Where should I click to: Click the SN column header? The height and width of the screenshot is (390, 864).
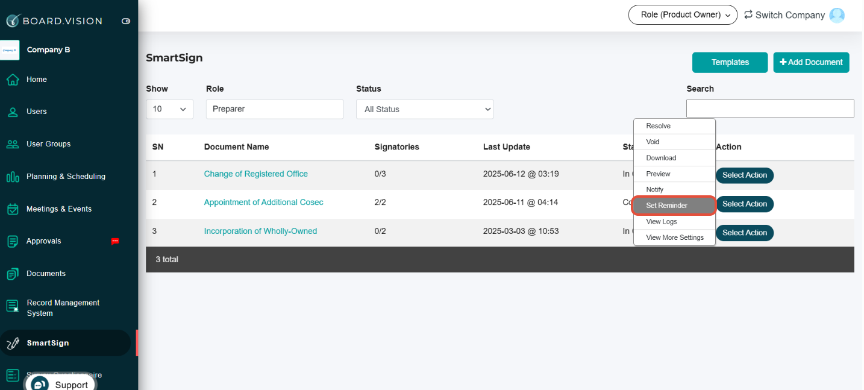(158, 147)
